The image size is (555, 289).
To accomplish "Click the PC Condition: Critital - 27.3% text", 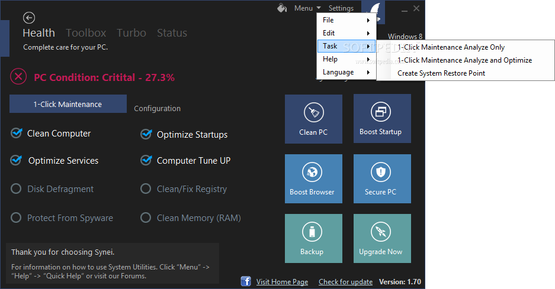I will click(104, 77).
